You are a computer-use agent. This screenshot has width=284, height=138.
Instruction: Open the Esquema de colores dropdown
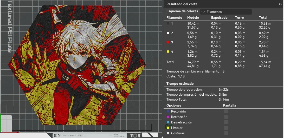pyautogui.click(x=226, y=12)
